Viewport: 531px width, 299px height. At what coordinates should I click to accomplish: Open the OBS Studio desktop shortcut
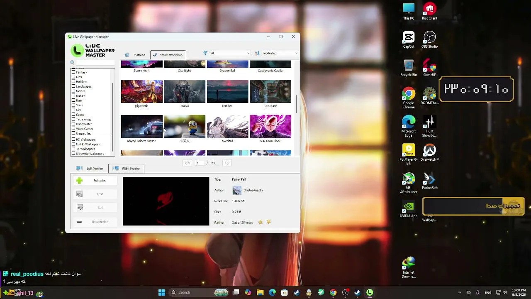429,40
